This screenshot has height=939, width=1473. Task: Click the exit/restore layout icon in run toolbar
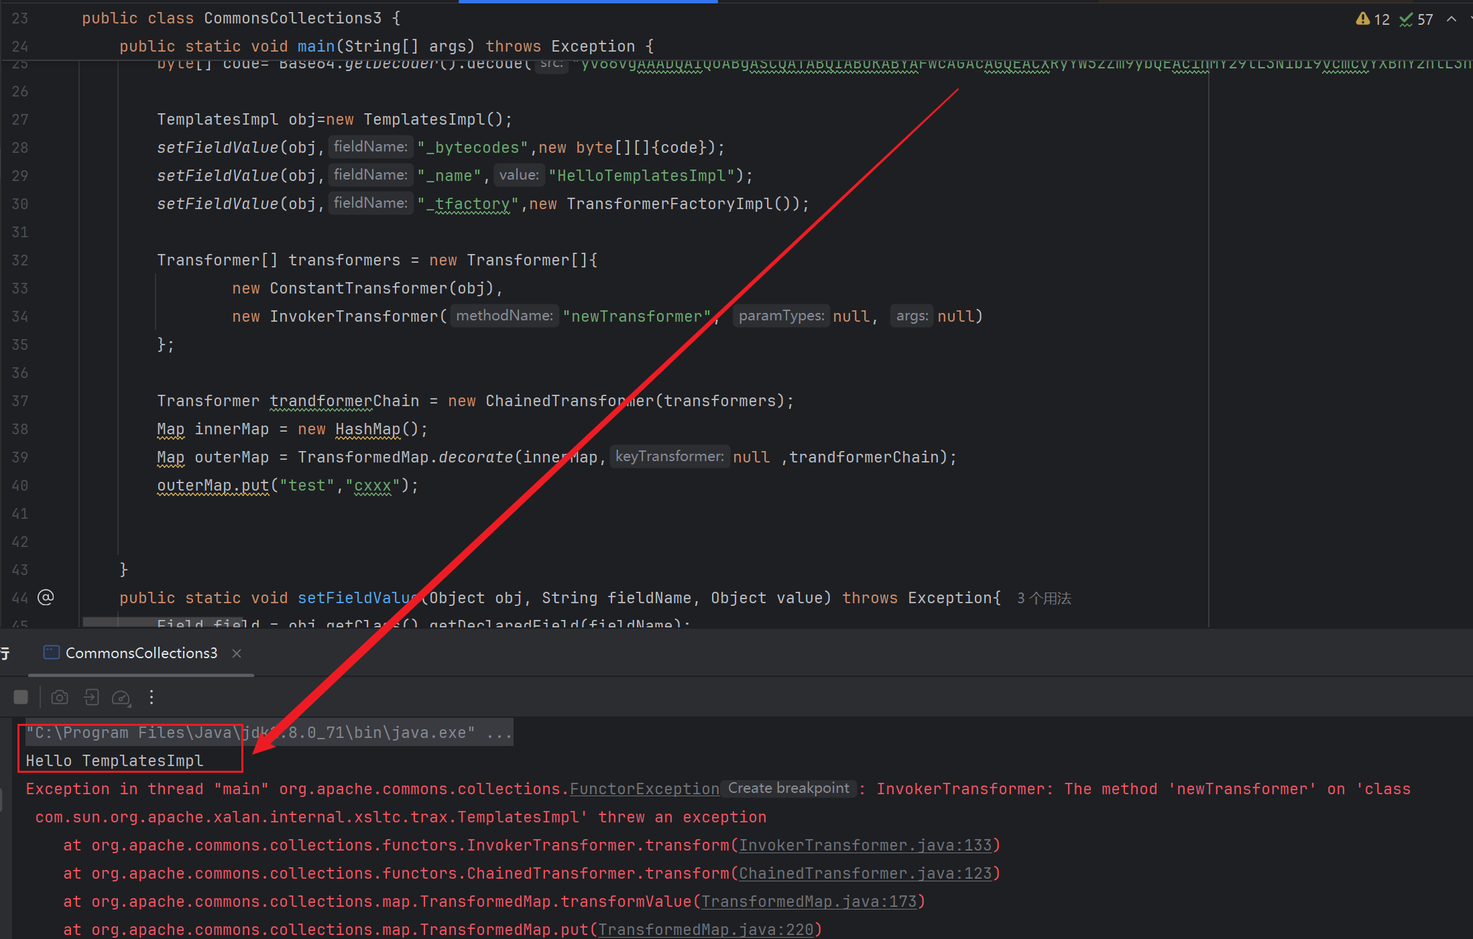click(x=91, y=698)
